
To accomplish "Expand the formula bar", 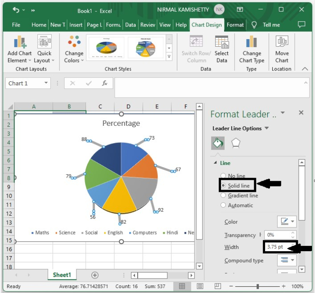I will click(x=306, y=83).
